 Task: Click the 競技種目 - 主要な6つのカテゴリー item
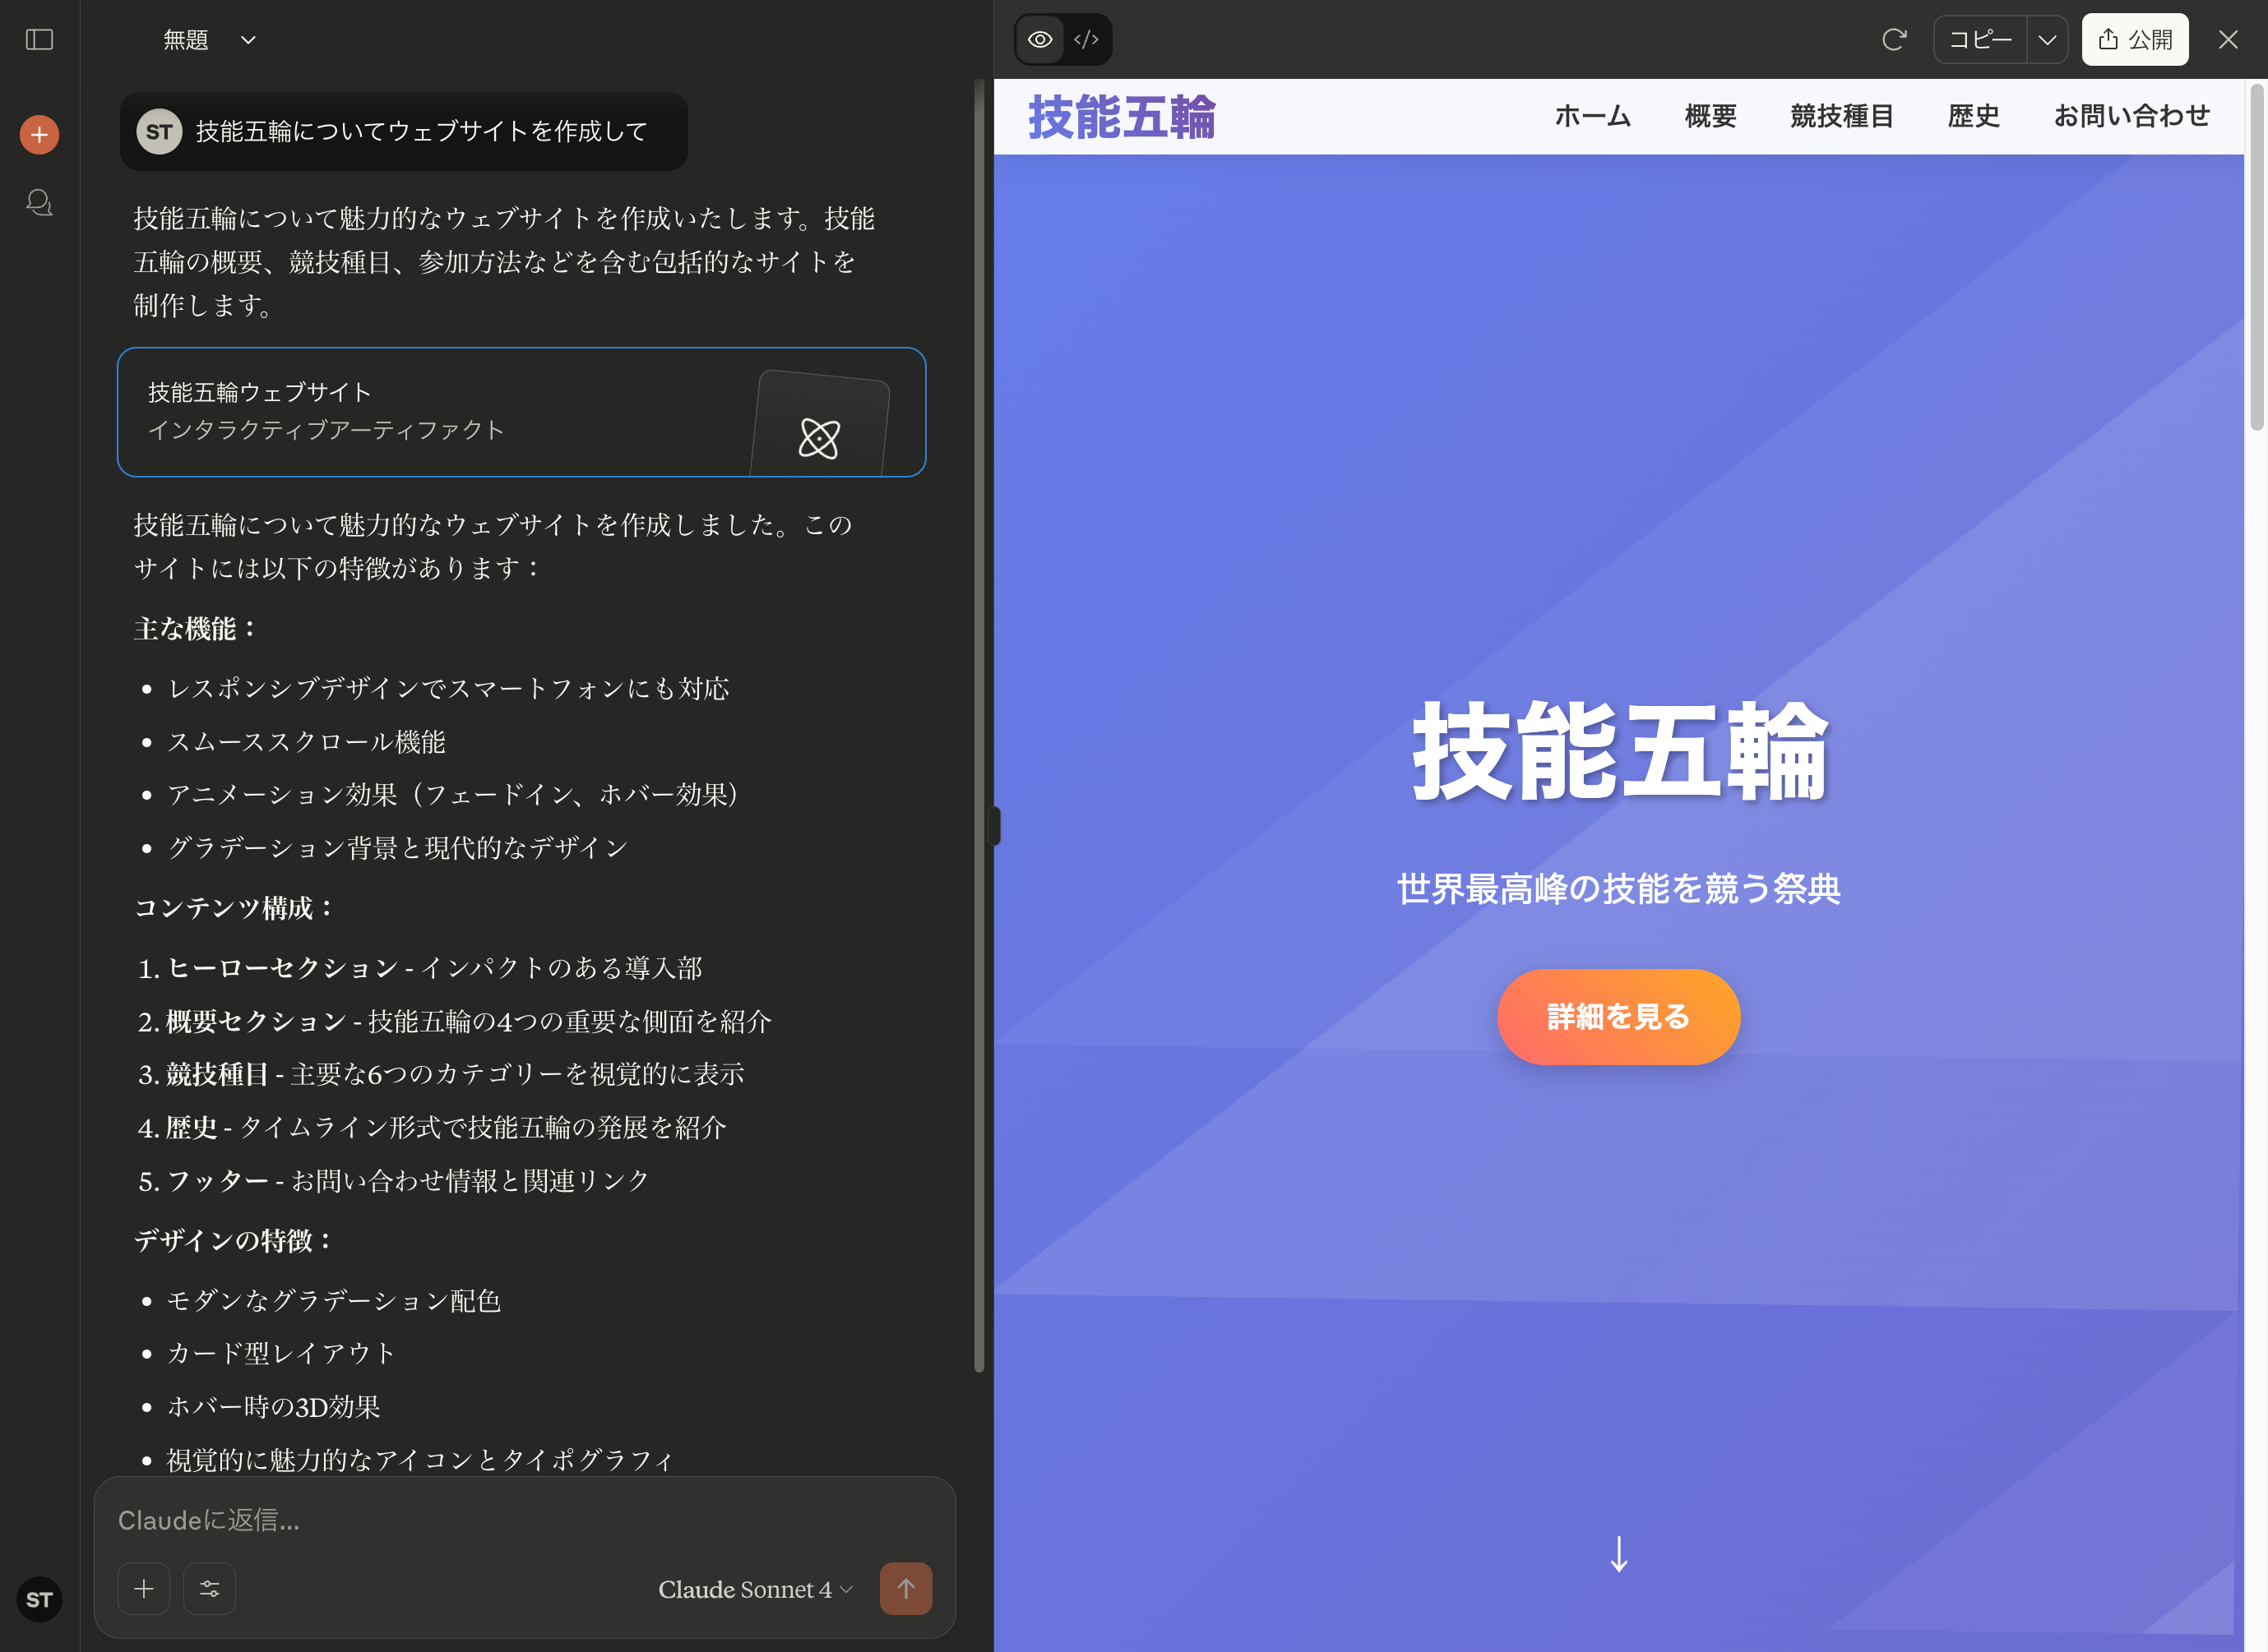[x=442, y=1074]
